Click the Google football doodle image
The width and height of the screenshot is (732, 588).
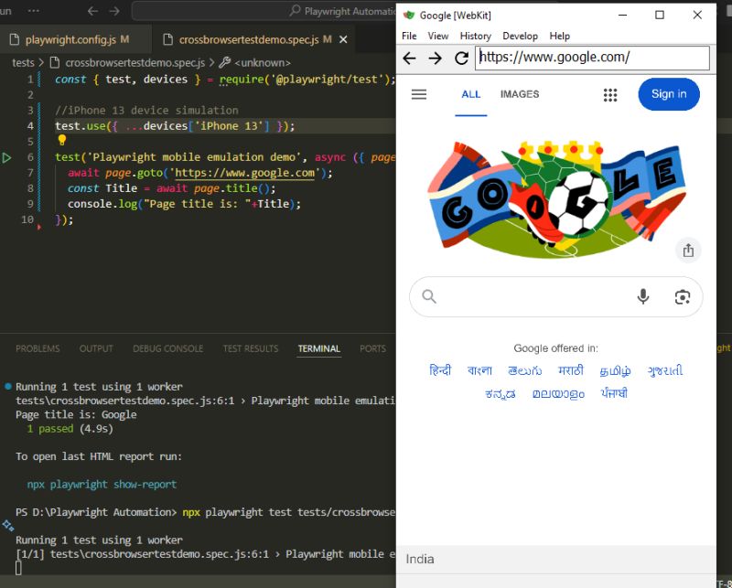click(556, 199)
